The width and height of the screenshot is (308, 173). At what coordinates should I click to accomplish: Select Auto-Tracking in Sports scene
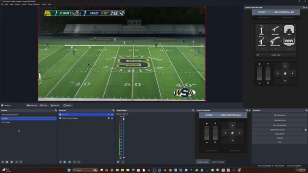point(28,115)
